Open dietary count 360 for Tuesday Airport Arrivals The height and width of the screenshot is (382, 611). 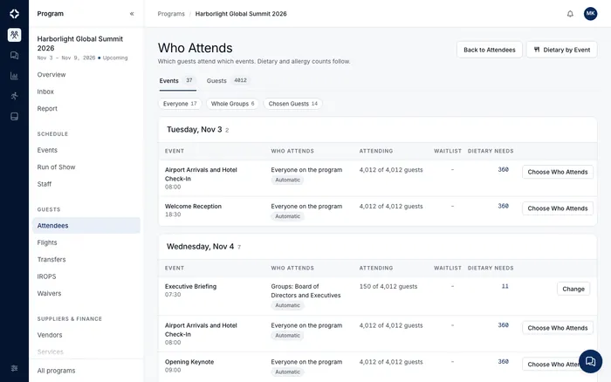click(503, 170)
